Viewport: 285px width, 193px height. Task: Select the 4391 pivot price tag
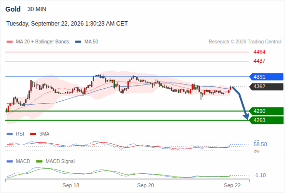(266, 77)
